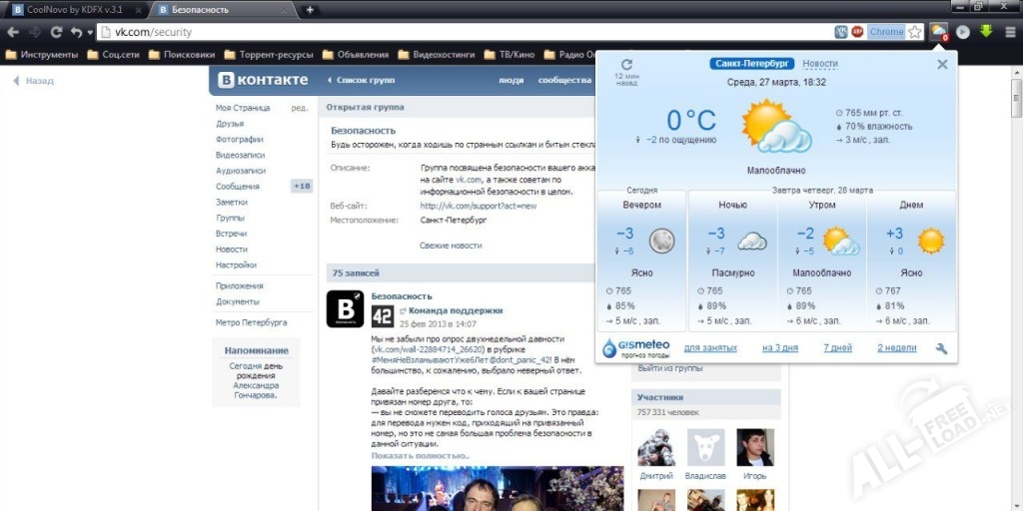Open the "на 3 дня" forecast link
1023x511 pixels.
779,348
